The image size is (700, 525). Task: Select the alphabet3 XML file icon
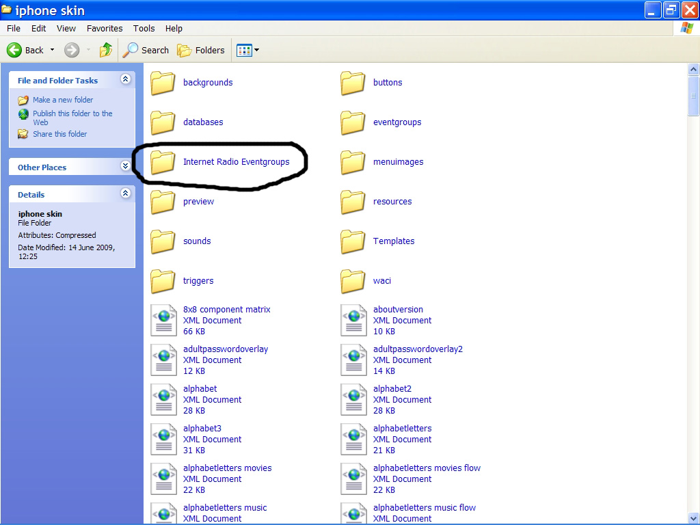point(163,440)
